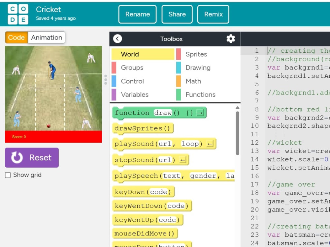Click line 3 'var backgrnd1' code
Viewport: 330px width, 247px height.
pyautogui.click(x=299, y=68)
